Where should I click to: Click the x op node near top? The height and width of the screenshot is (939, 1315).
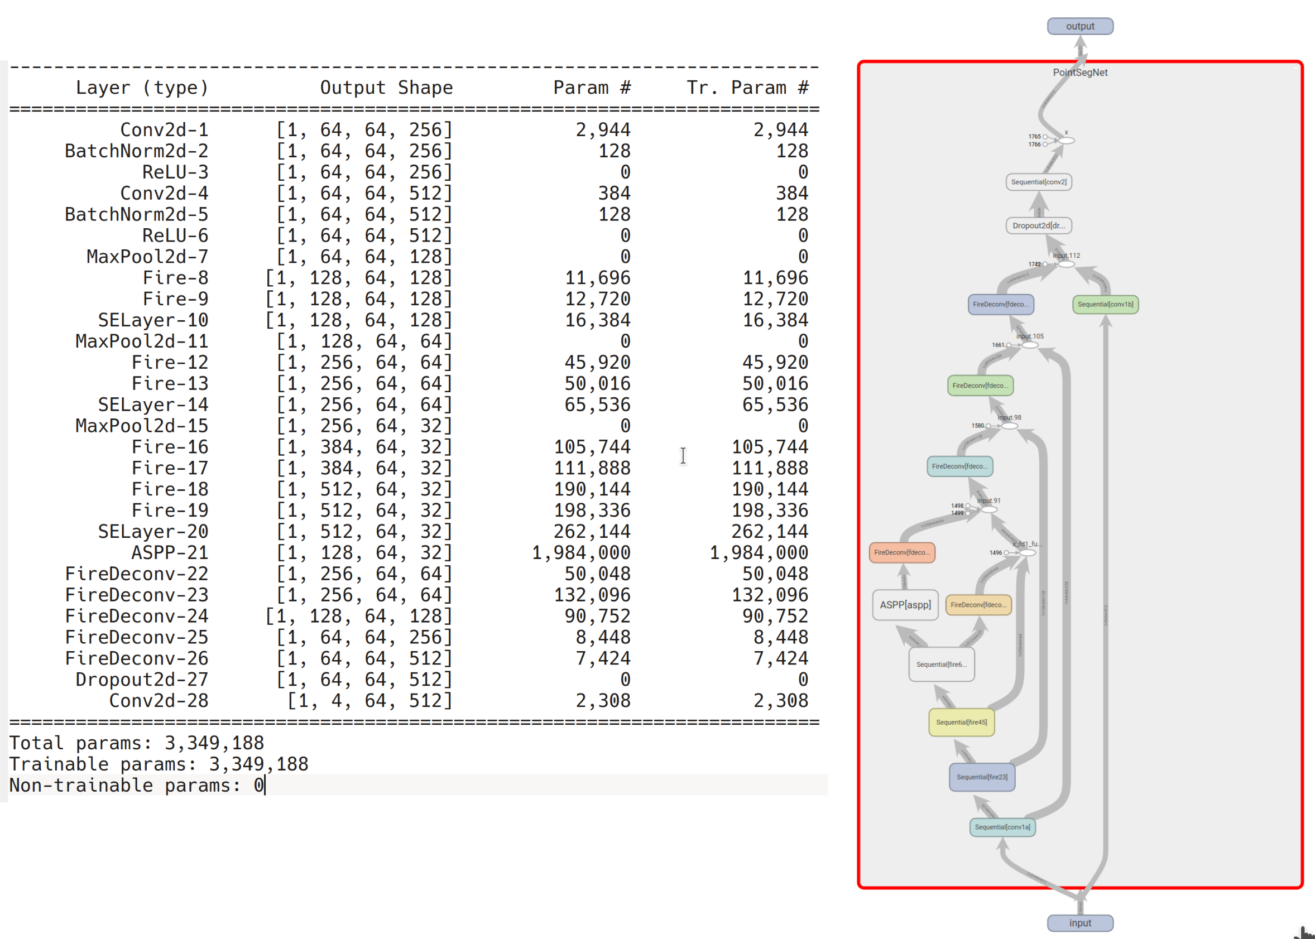click(x=1066, y=141)
